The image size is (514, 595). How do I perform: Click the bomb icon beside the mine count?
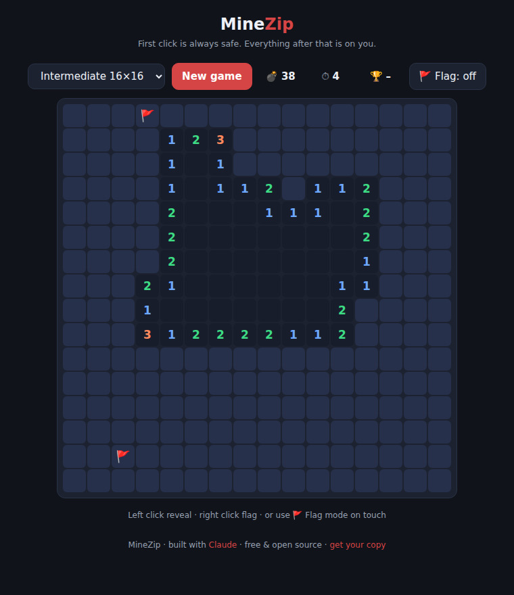click(271, 76)
